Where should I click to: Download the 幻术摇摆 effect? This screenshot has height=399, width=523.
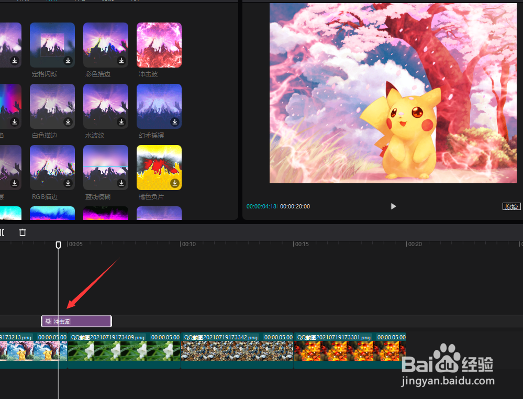pyautogui.click(x=175, y=122)
